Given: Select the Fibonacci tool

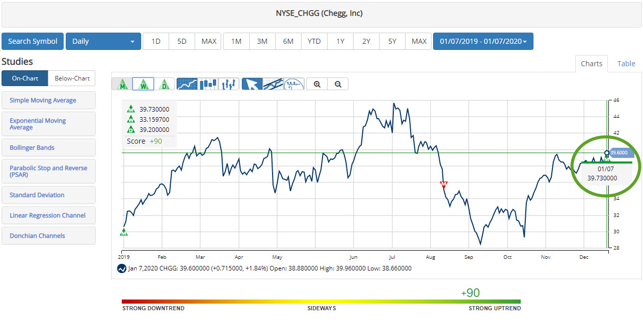Looking at the screenshot, I should click(294, 84).
